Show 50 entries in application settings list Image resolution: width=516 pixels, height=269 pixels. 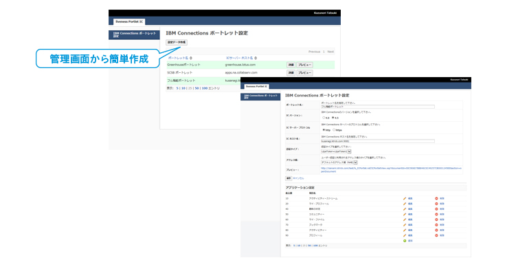click(x=309, y=246)
